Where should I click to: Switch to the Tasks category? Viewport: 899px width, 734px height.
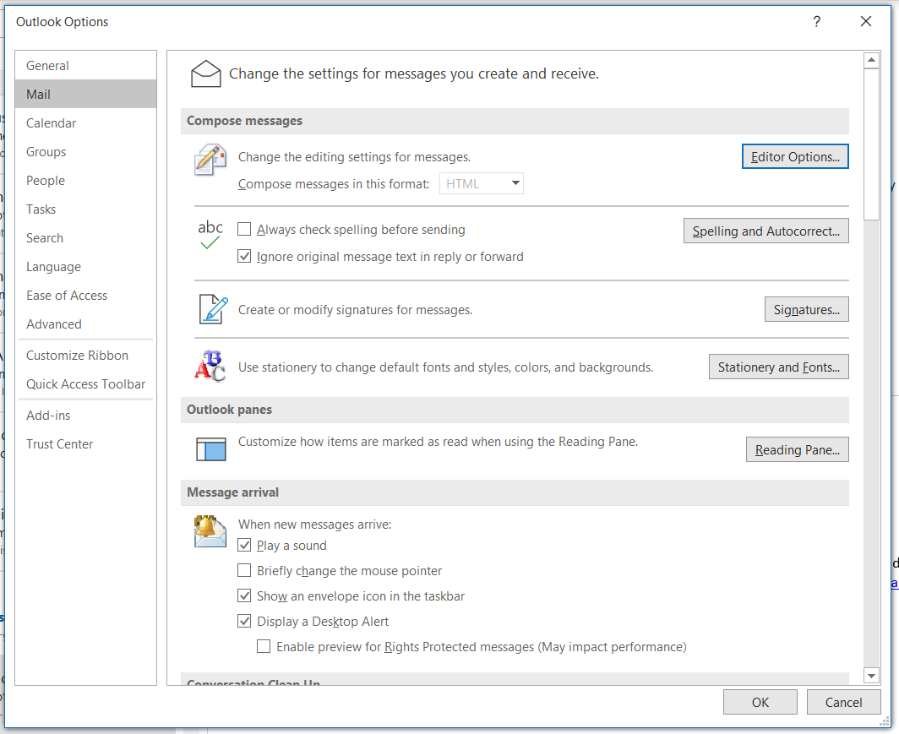point(85,209)
